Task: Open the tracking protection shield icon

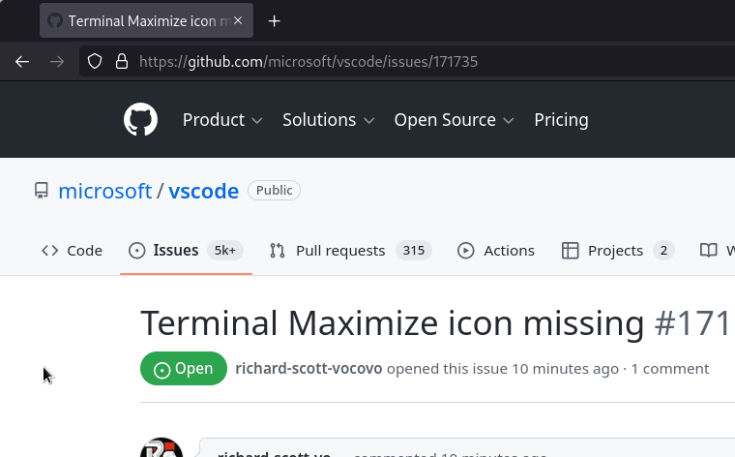Action: (x=95, y=61)
